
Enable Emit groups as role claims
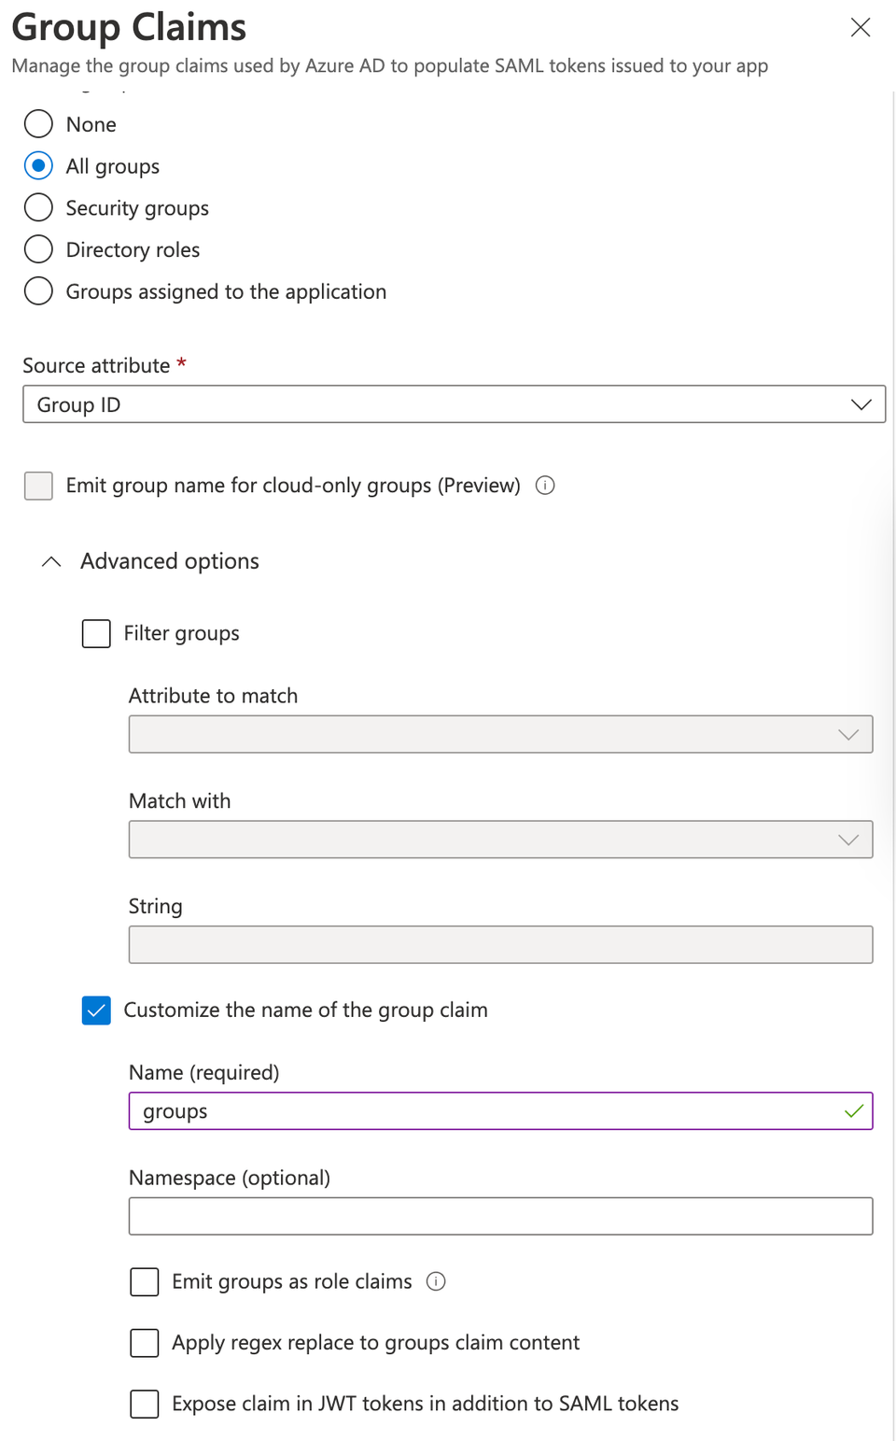click(145, 1282)
